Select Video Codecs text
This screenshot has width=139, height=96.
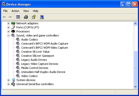tap(29, 76)
